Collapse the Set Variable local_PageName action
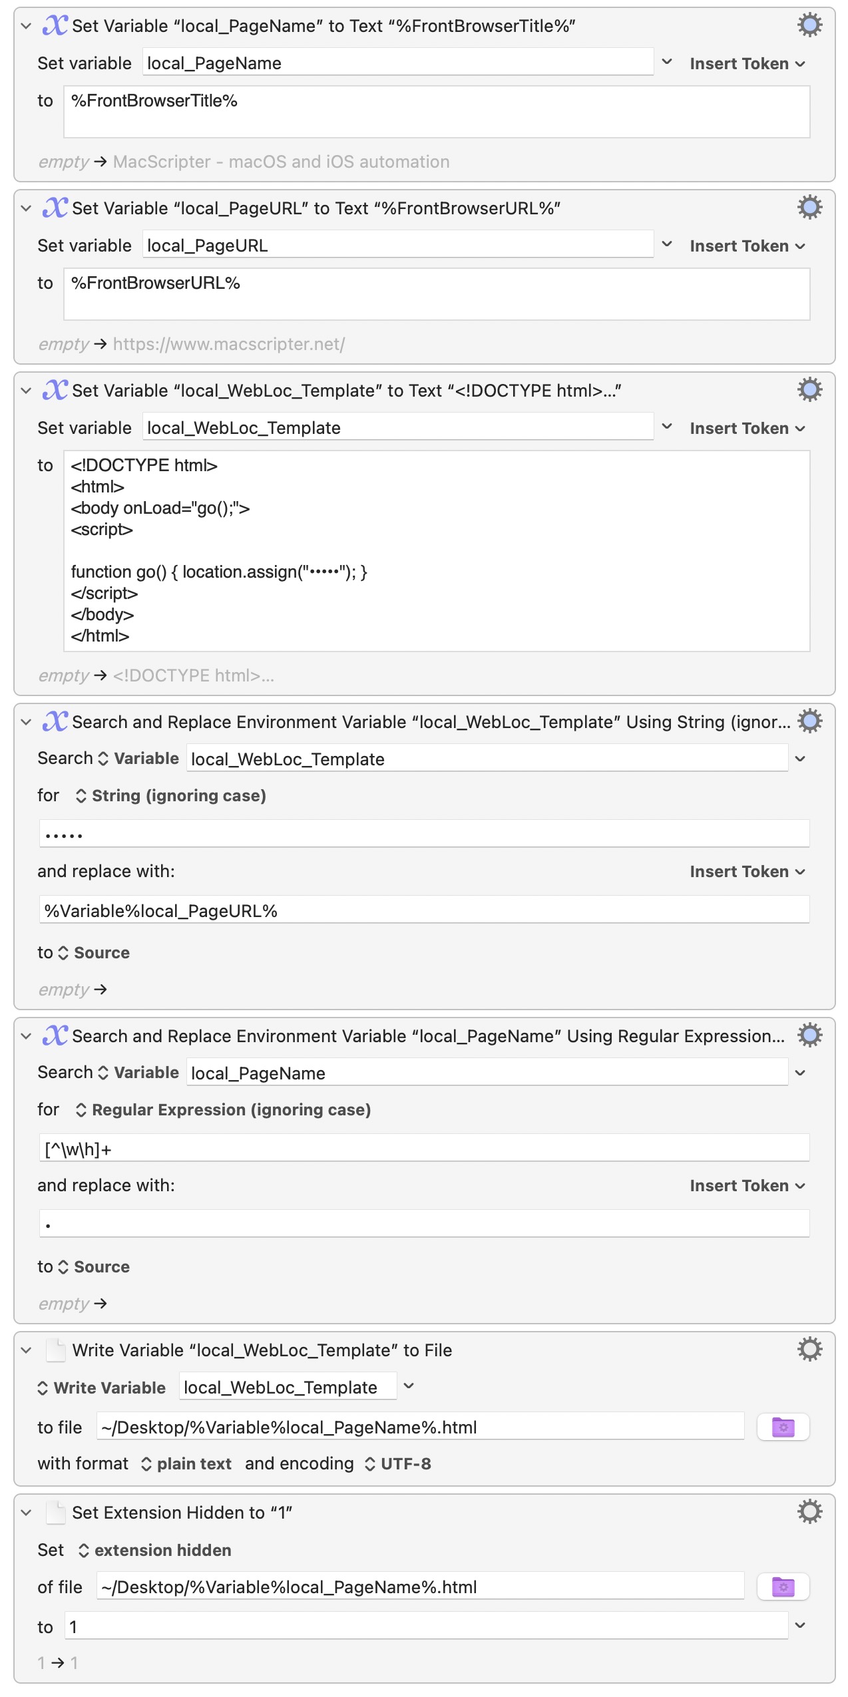 tap(26, 26)
